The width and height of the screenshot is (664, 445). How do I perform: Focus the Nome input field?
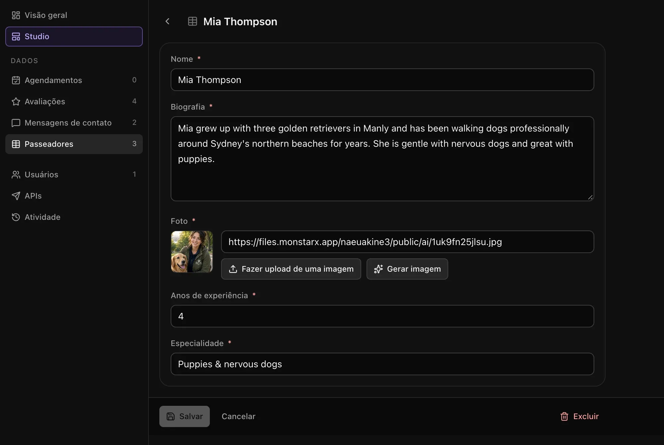(x=382, y=80)
